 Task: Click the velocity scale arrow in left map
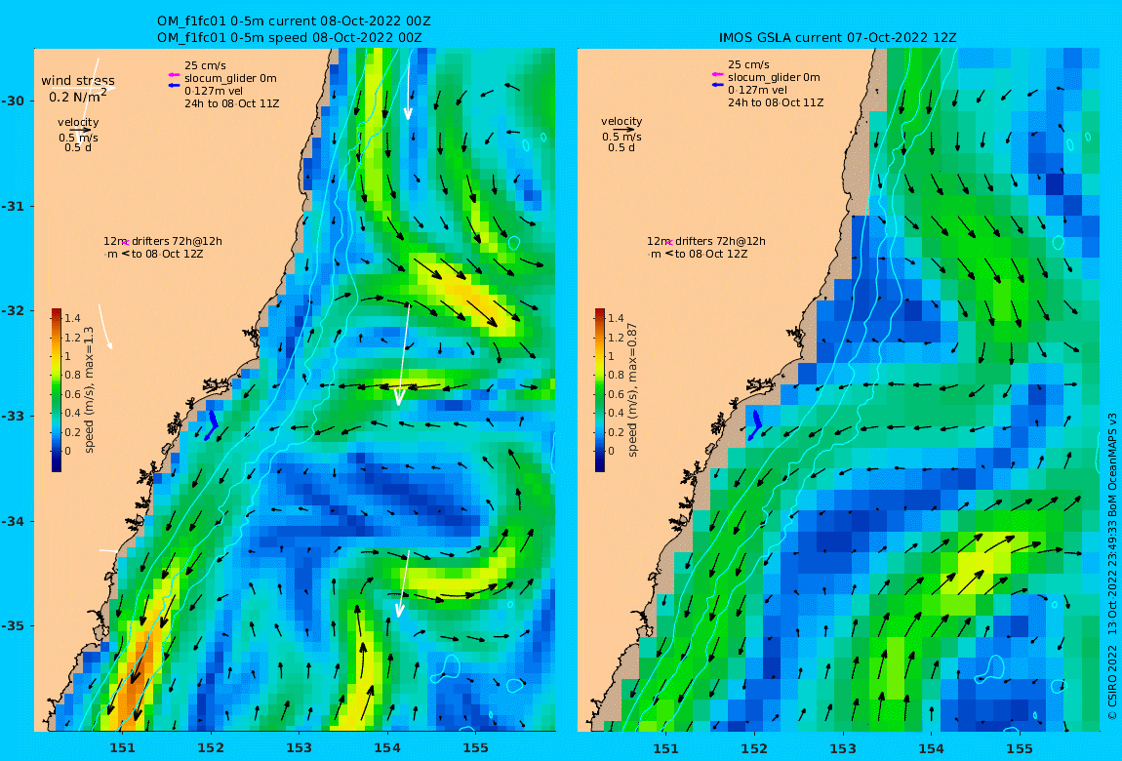click(x=80, y=130)
